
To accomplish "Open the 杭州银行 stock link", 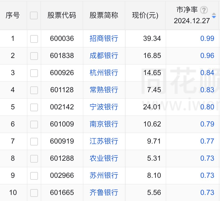I will click(x=104, y=73).
